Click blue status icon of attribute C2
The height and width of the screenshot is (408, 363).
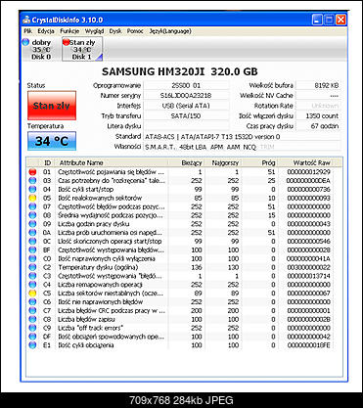32,267
